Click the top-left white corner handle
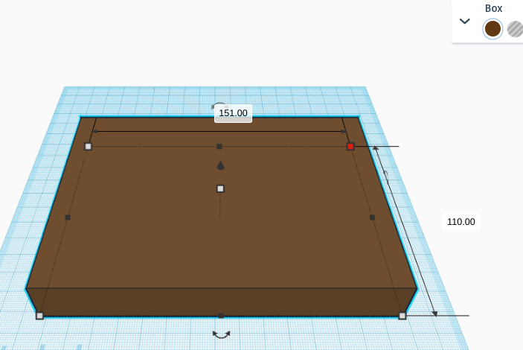This screenshot has width=523, height=350. coord(88,146)
